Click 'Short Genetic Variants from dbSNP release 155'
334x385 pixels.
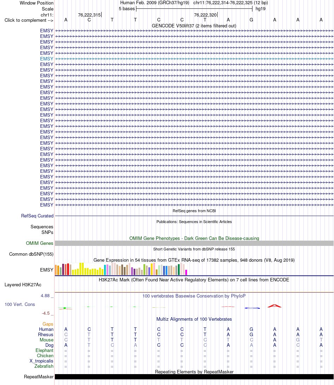click(194, 249)
